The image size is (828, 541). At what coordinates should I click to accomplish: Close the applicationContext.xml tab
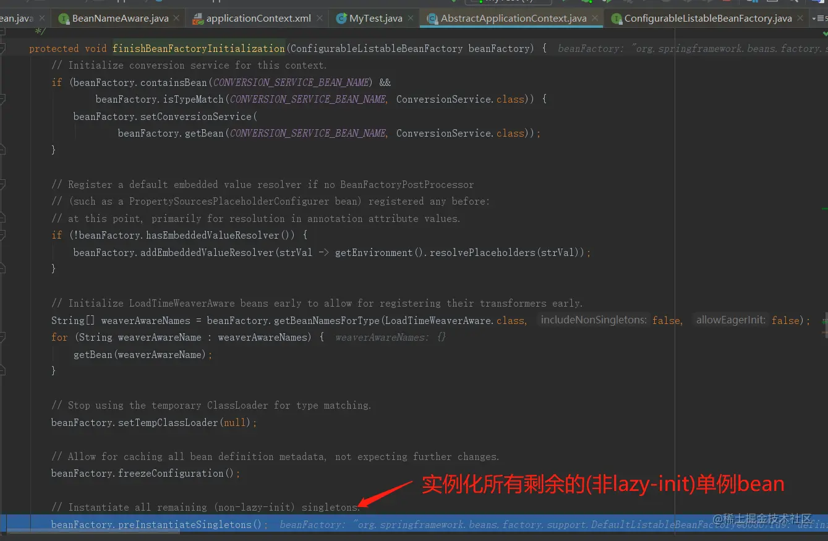click(320, 19)
